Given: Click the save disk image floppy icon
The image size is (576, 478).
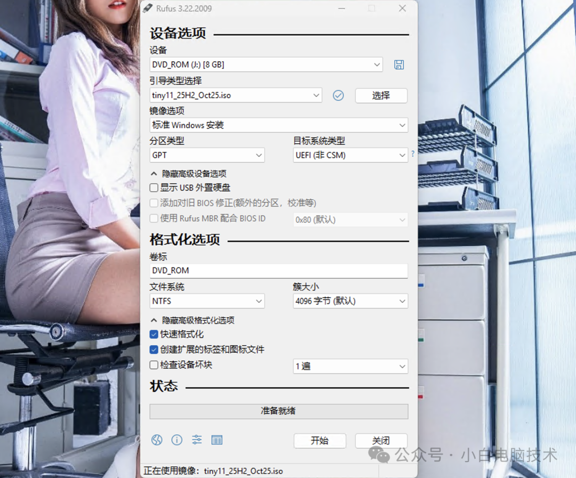Looking at the screenshot, I should 399,64.
